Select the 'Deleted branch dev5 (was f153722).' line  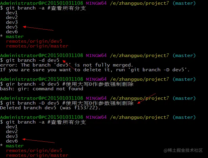(x=50, y=108)
